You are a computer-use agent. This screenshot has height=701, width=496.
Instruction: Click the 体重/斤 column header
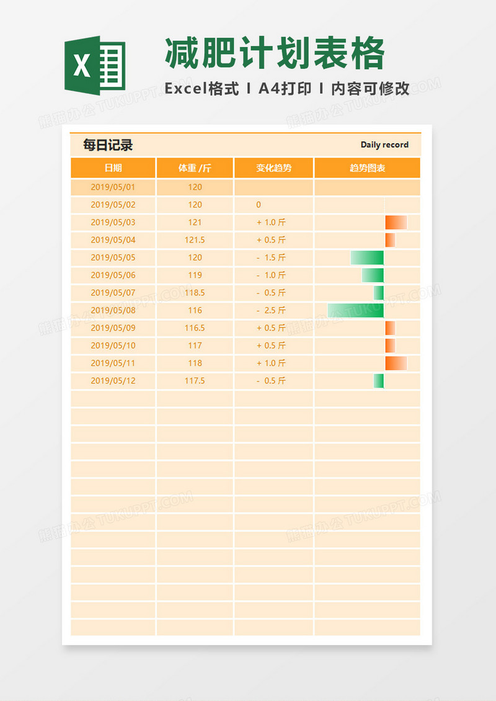195,168
